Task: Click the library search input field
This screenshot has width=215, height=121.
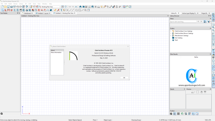Action: point(183,22)
